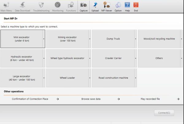Image resolution: width=184 pixels, height=124 pixels.
Task: Select Large excavator (40 ton - under 100 ton)
Action: [21, 78]
